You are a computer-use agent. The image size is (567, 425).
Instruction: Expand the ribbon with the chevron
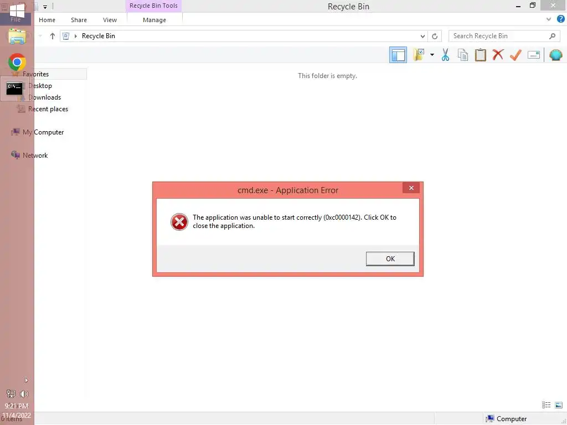click(549, 19)
